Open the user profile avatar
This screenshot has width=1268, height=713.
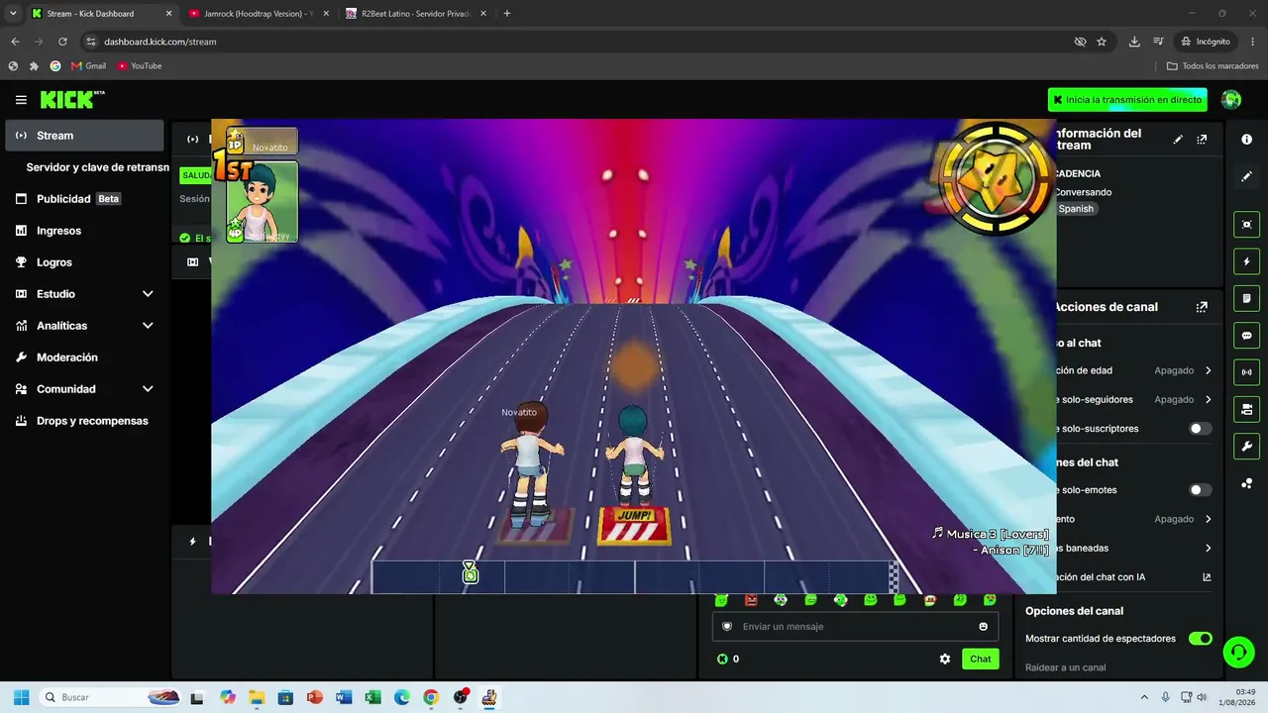pos(1231,99)
